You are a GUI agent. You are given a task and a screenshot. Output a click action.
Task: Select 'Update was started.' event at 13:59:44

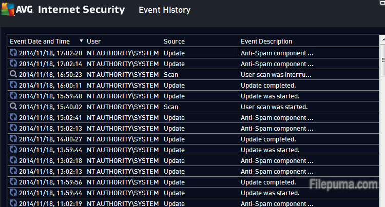[270, 150]
